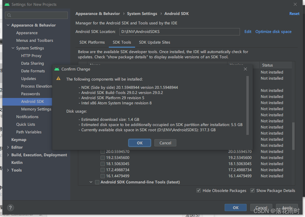Select Appearance in settings tree
Image resolution: width=305 pixels, height=217 pixels.
click(x=27, y=33)
